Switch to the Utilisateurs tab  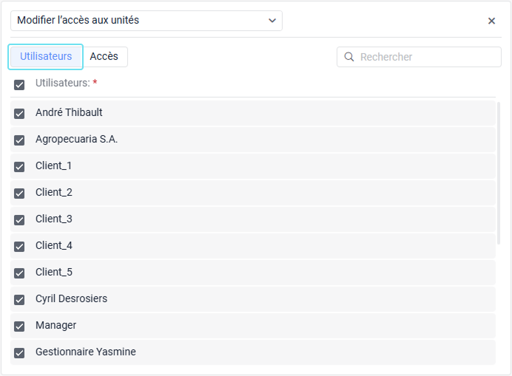[46, 56]
